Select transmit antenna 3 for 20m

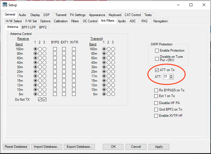pos(113,72)
